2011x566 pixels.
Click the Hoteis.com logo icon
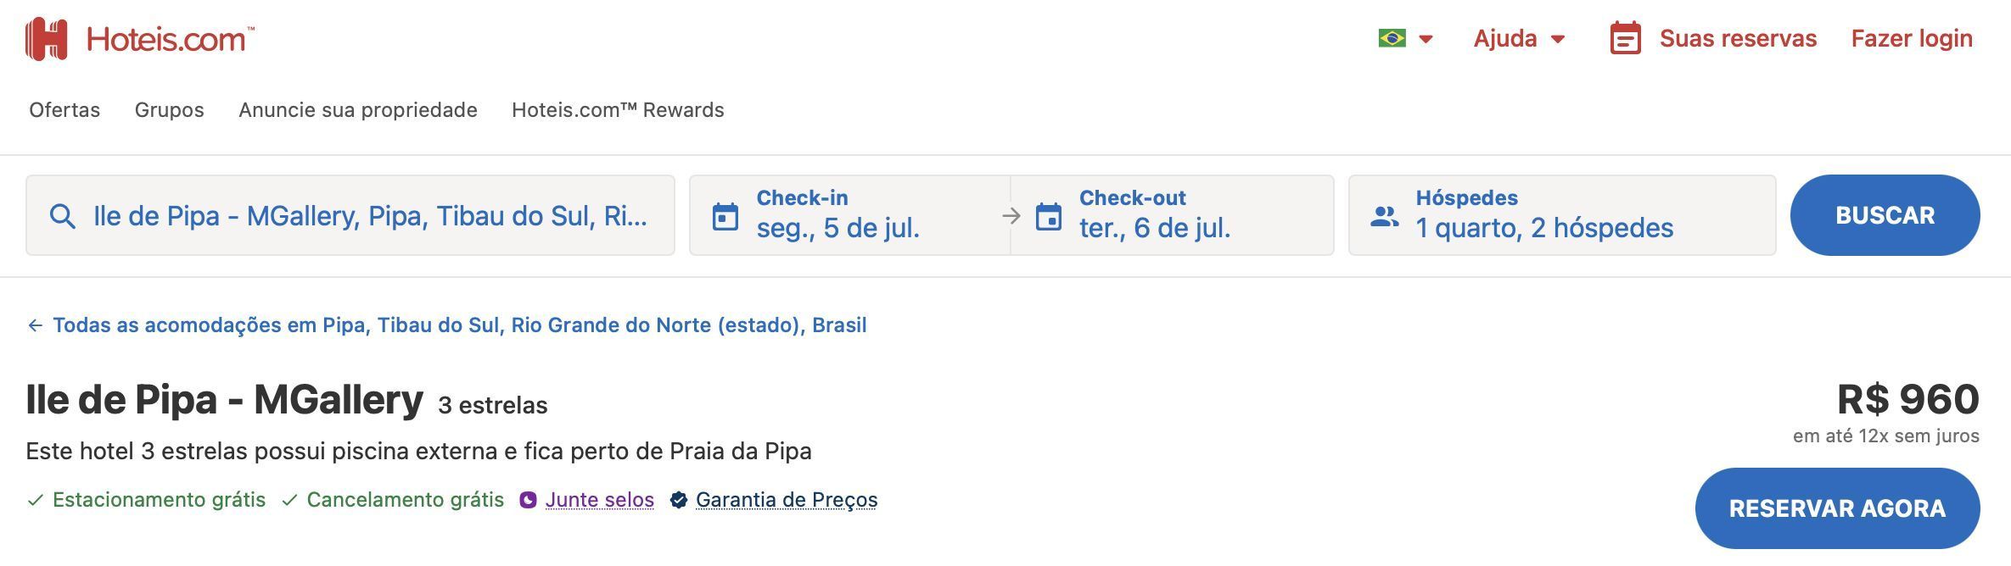(47, 39)
